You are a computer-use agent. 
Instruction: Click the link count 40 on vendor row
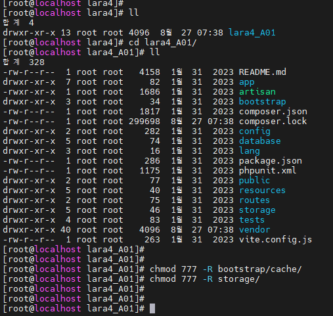[x=66, y=230]
